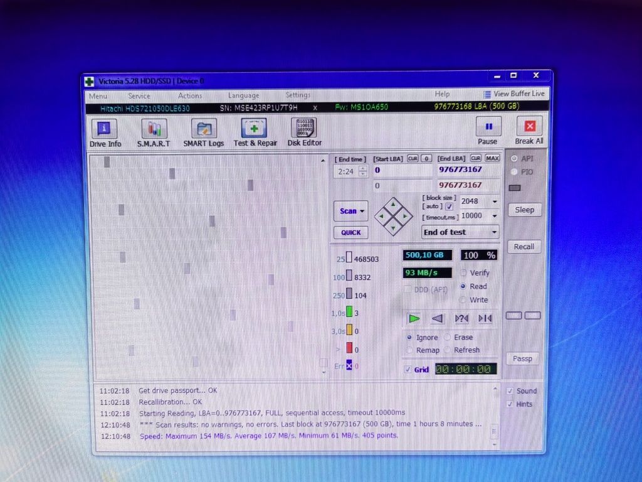Set End LBA with CUR button
642x482 pixels.
(475, 158)
